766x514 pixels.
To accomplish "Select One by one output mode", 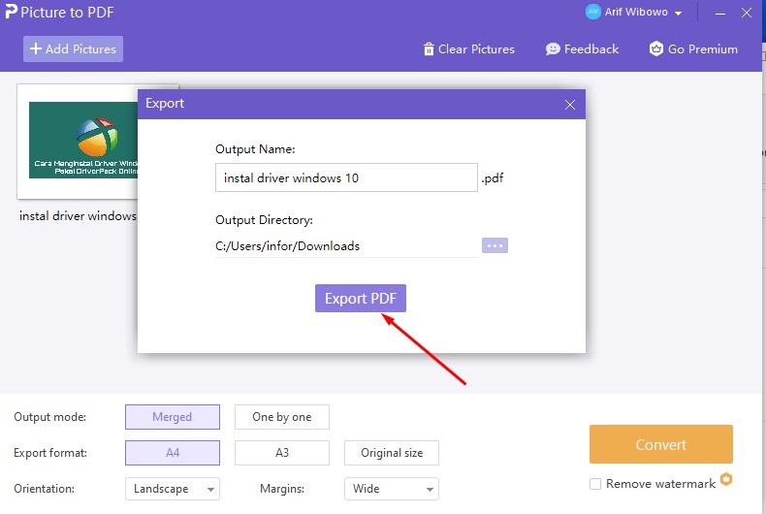I will coord(281,417).
